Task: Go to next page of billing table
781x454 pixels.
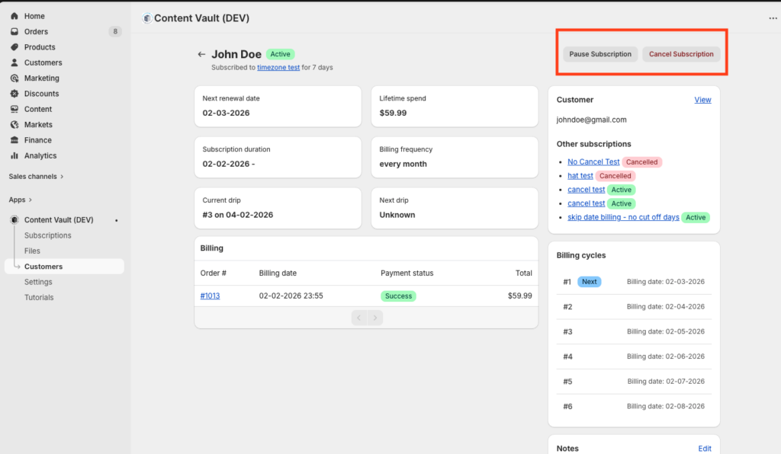Action: (375, 318)
